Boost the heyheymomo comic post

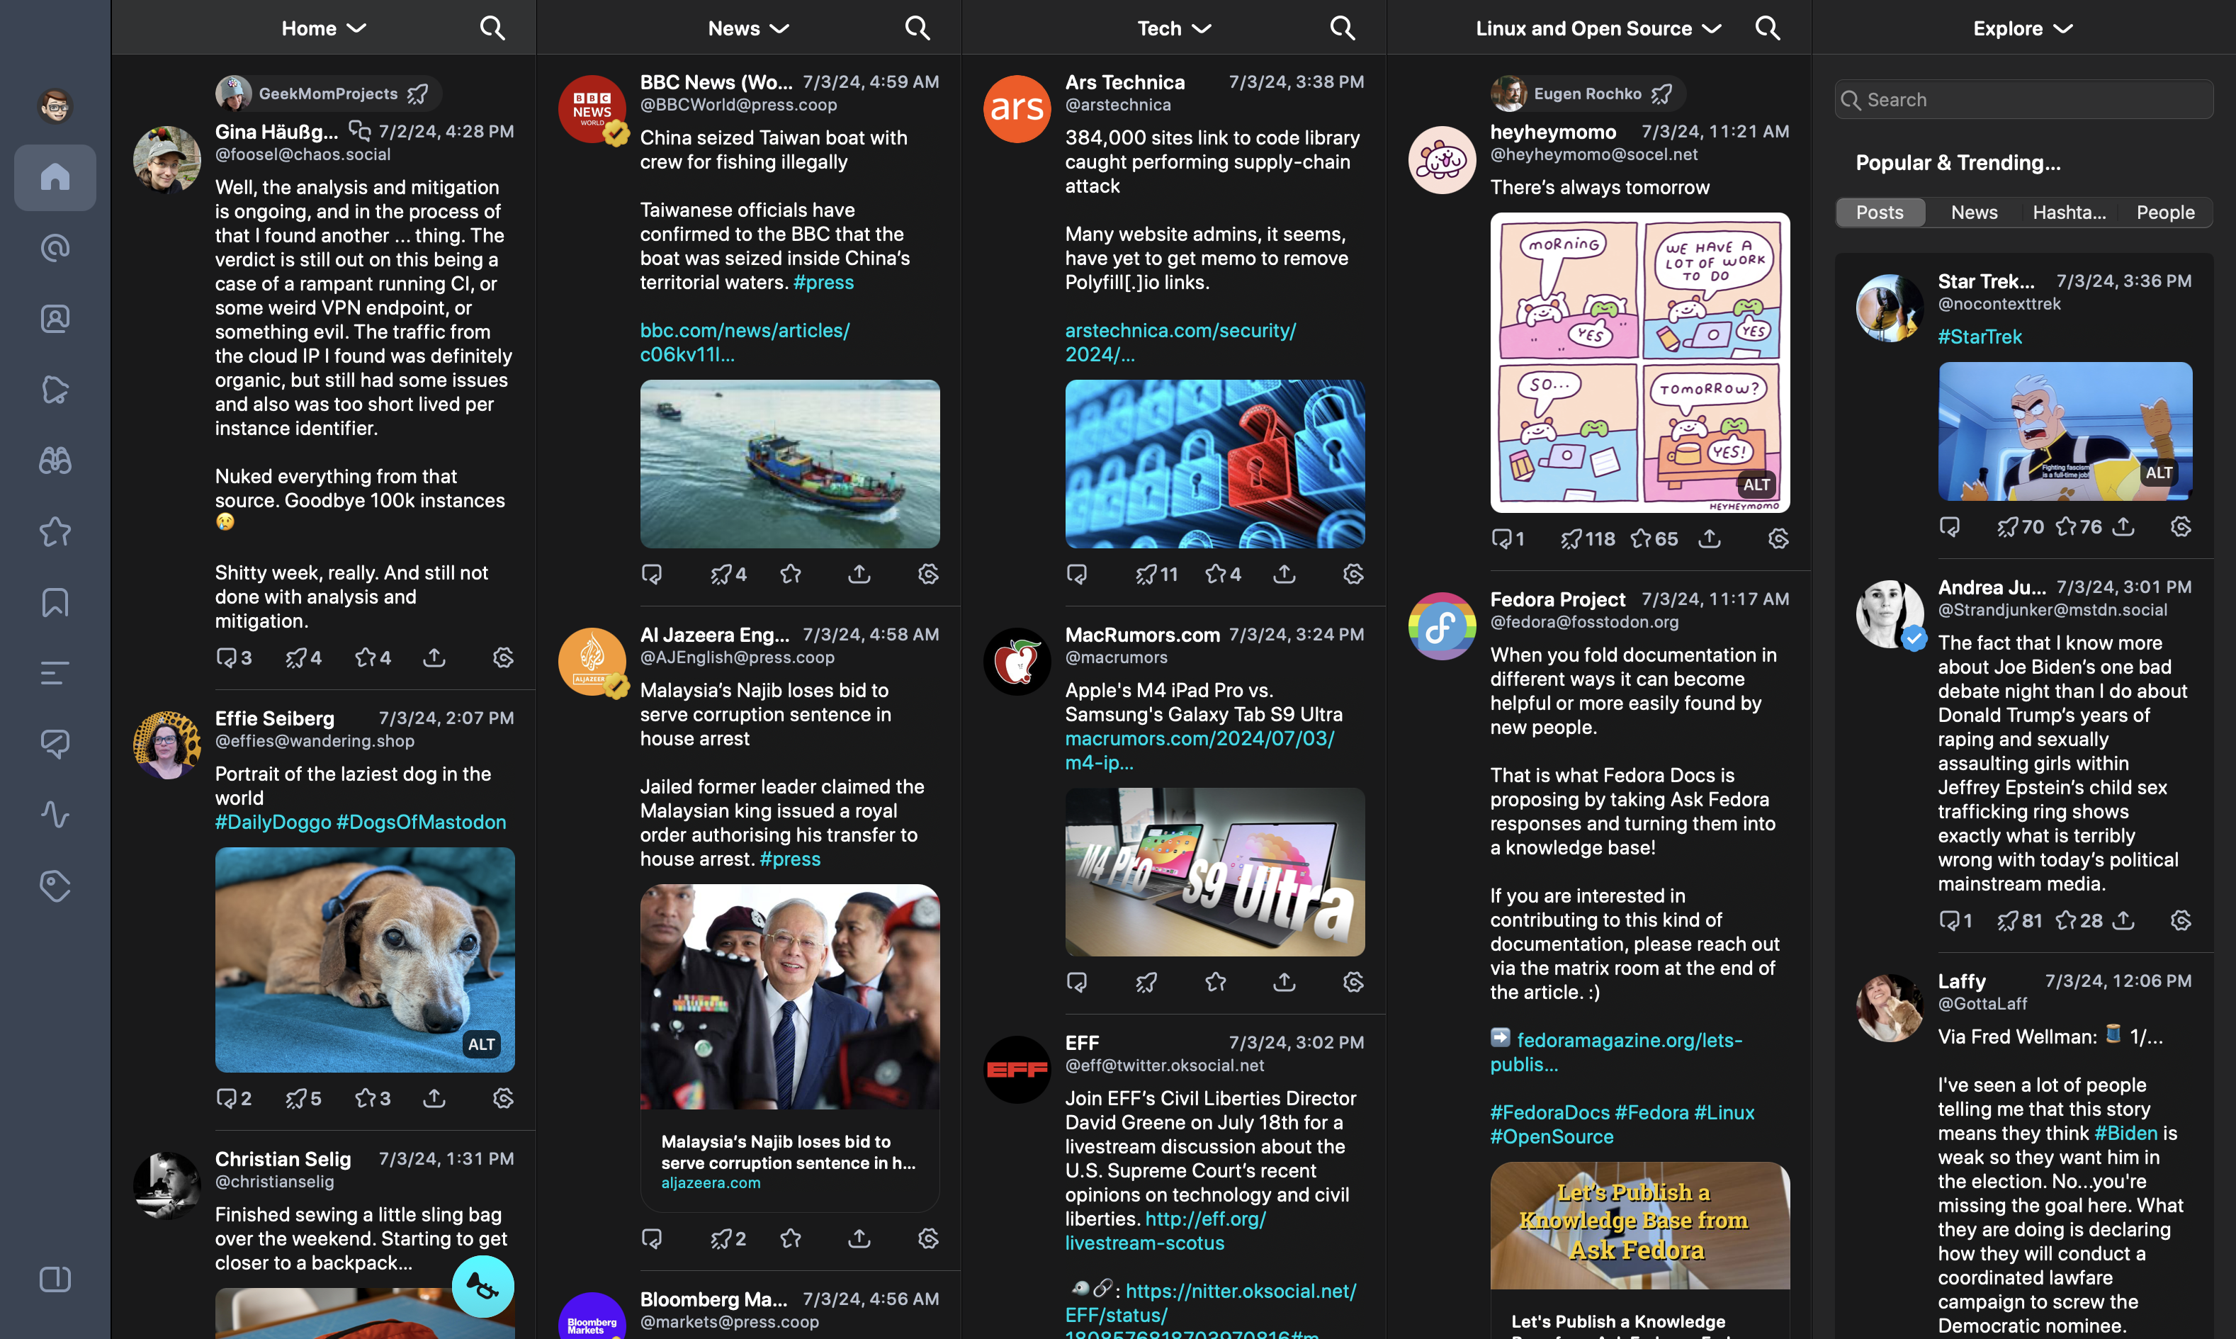pyautogui.click(x=1588, y=538)
